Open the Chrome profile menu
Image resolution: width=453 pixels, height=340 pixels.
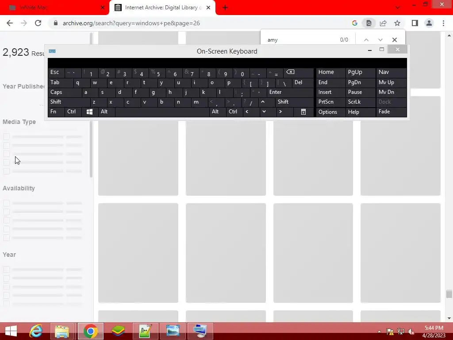pos(429,23)
